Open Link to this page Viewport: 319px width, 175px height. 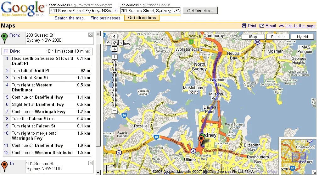(300, 26)
